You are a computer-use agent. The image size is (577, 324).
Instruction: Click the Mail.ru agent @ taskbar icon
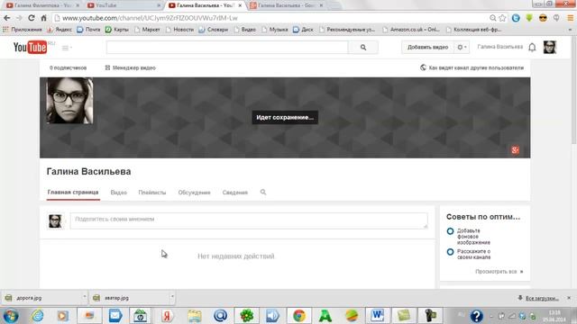(x=220, y=316)
